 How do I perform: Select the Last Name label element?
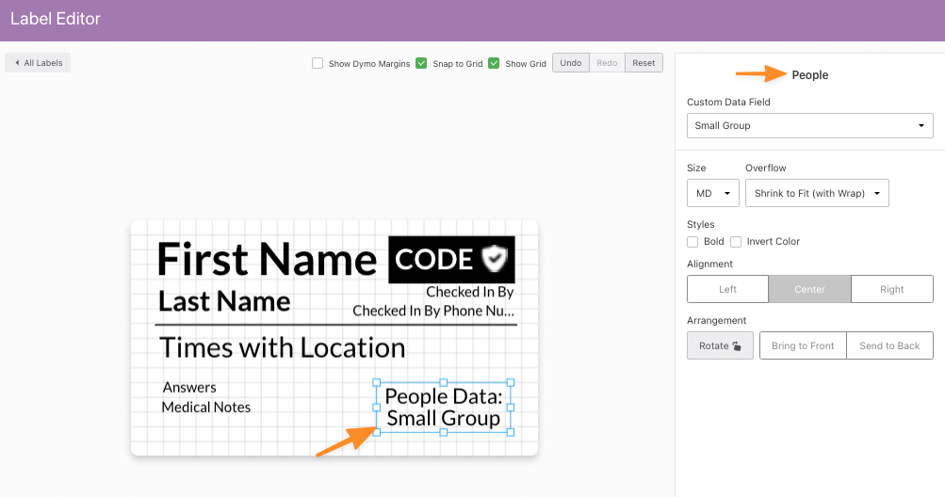click(x=224, y=301)
